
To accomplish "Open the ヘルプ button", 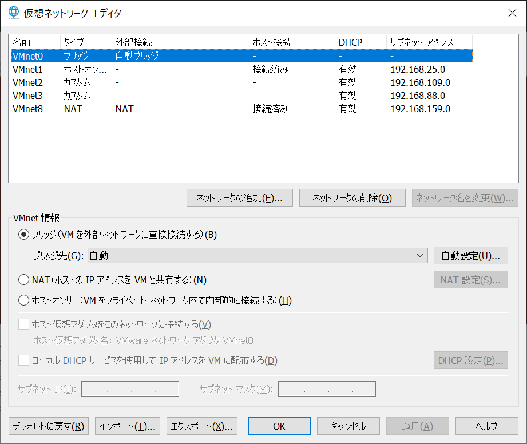I will click(487, 426).
